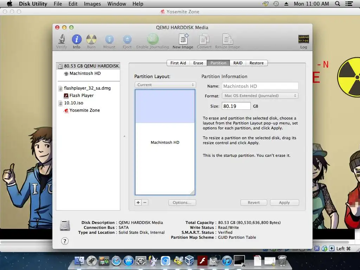
Task: Click the Burn disc toolbar icon
Action: pos(91,41)
